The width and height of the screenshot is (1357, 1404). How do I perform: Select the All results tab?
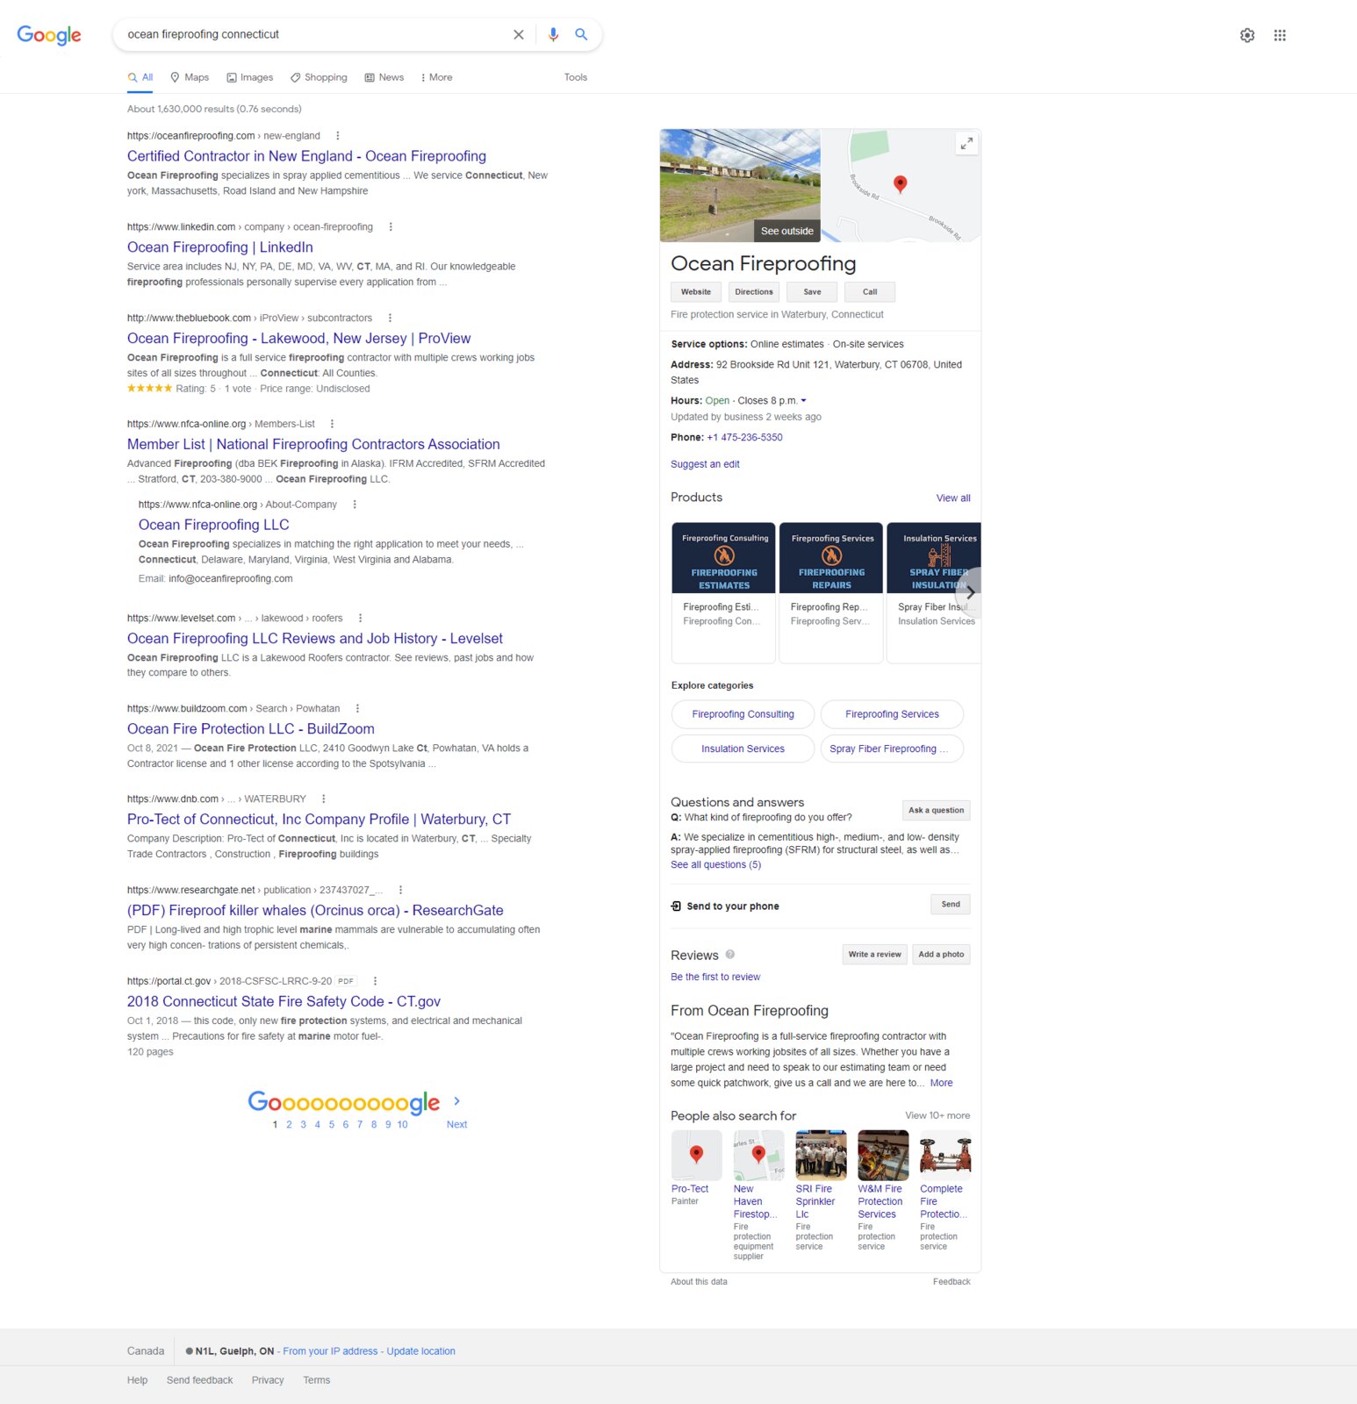140,77
